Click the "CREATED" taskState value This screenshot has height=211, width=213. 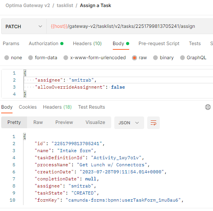point(84,193)
